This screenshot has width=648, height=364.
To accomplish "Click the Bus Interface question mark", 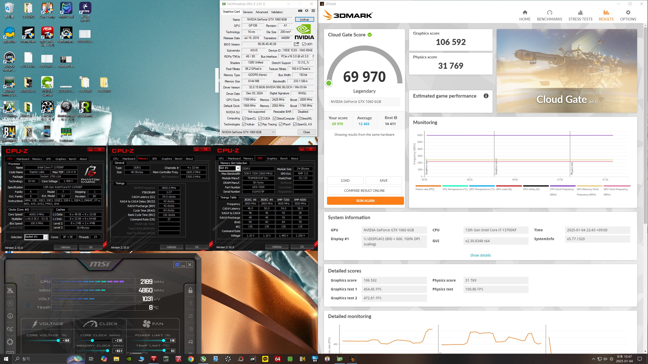I will 313,56.
